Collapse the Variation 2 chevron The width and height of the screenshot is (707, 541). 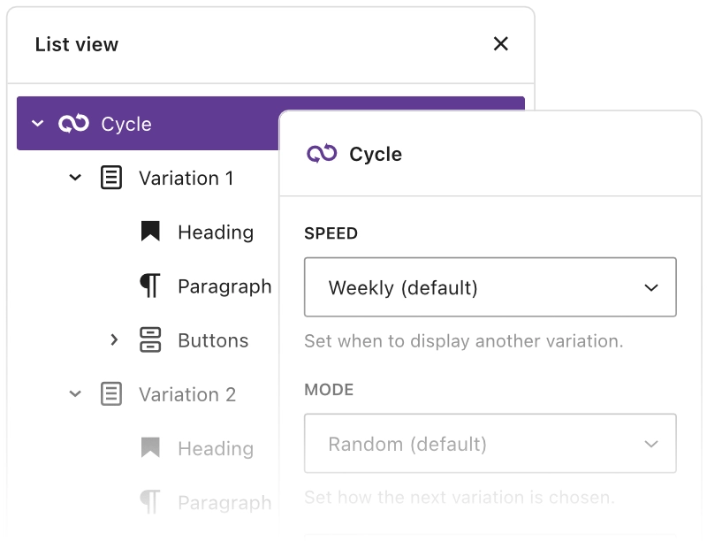pyautogui.click(x=75, y=394)
